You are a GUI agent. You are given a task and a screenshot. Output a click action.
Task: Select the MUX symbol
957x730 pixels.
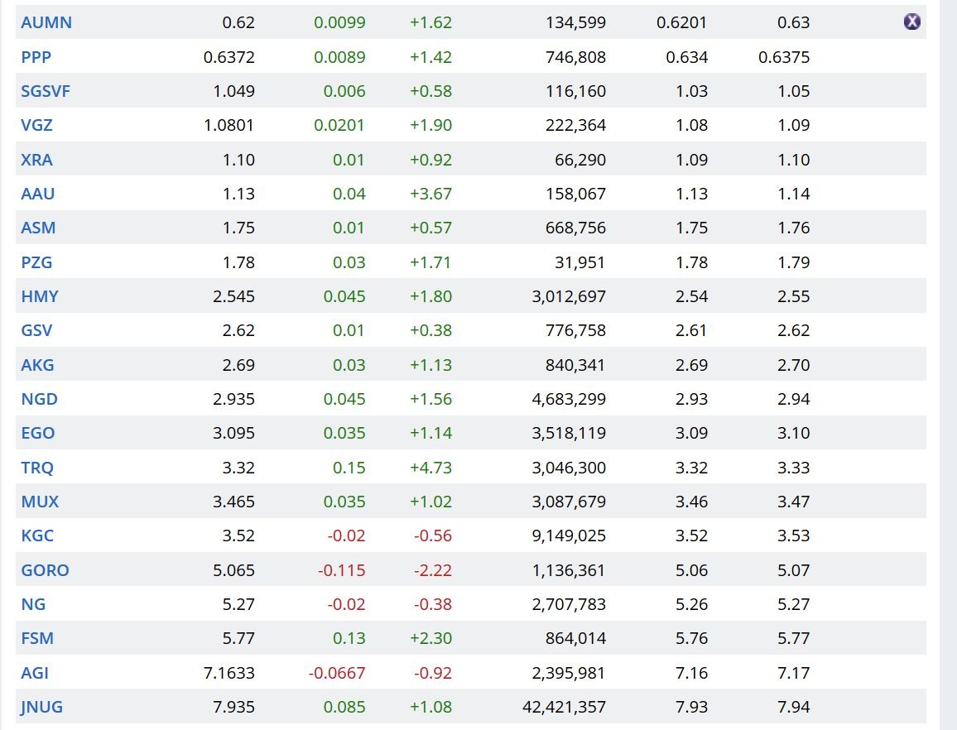coord(40,502)
